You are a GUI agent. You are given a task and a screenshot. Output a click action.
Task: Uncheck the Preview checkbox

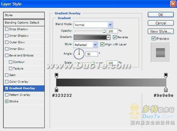[x=153, y=39]
